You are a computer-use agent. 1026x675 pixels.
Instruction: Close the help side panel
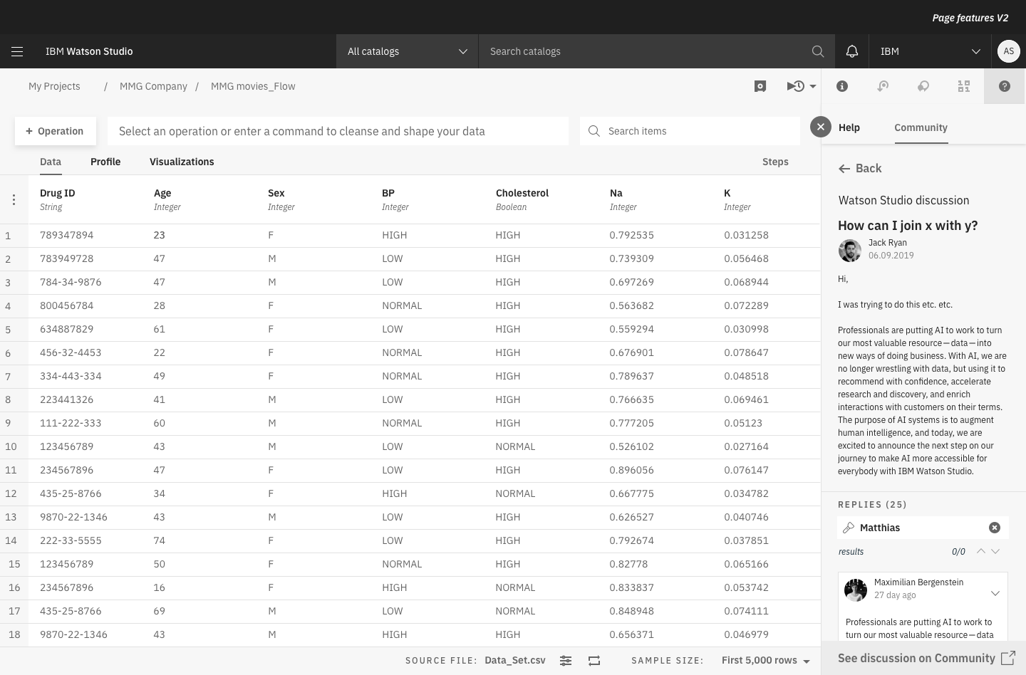pos(820,127)
